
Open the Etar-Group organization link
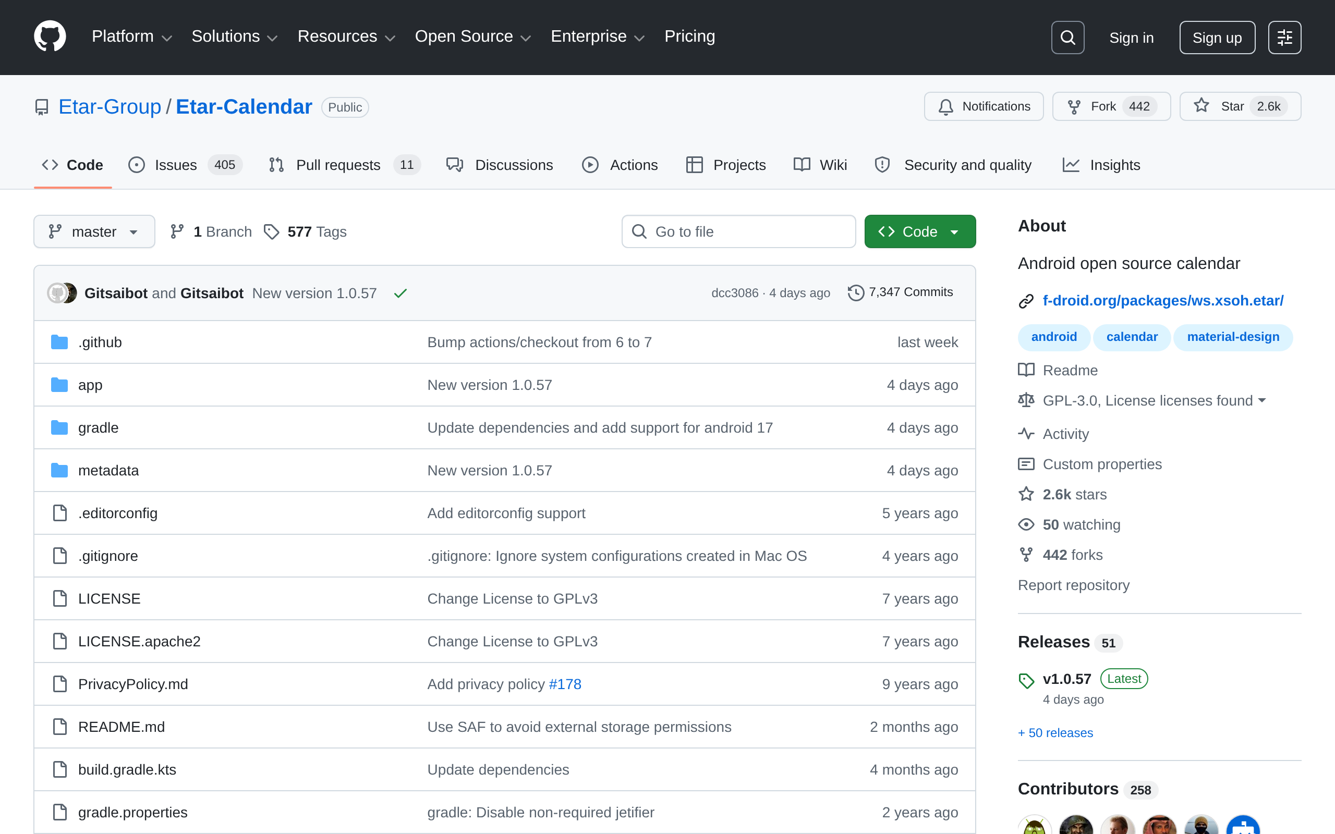point(110,106)
